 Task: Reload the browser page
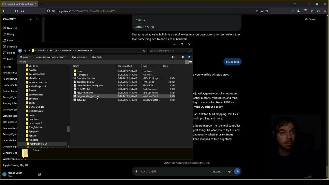[x=16, y=11]
